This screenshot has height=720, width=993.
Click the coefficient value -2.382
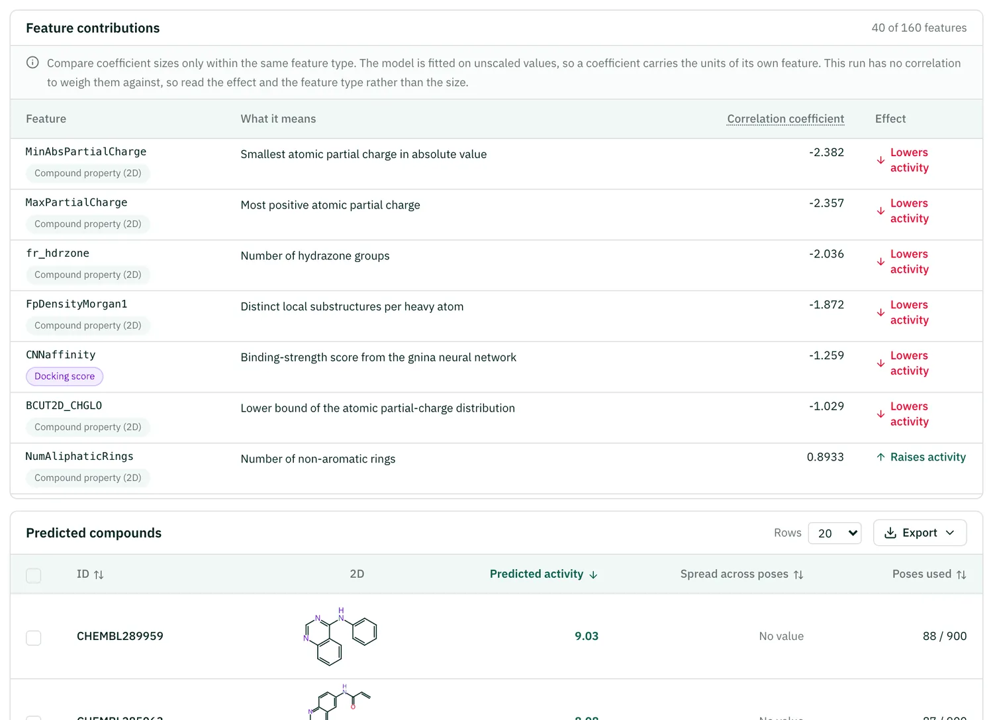pyautogui.click(x=826, y=152)
